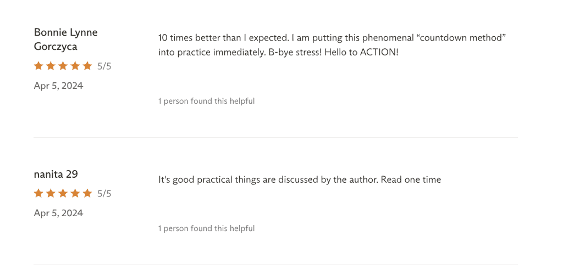Click the "good practical things" review text
Viewport: 563px width, 270px height.
click(299, 179)
